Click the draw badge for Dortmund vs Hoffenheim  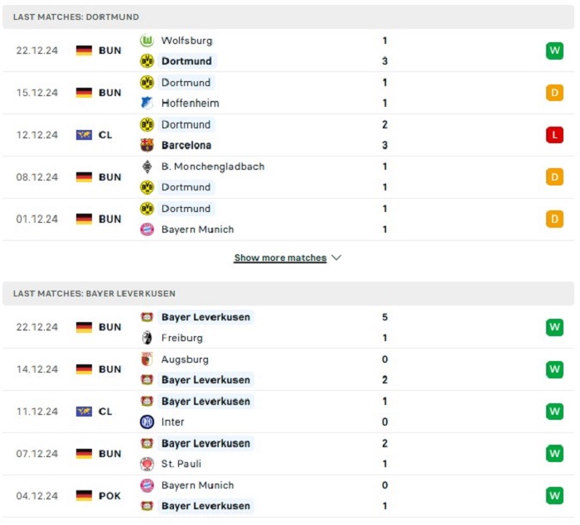tap(554, 93)
